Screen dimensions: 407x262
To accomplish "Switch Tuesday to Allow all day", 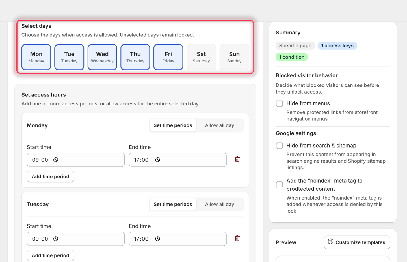I will pos(220,204).
